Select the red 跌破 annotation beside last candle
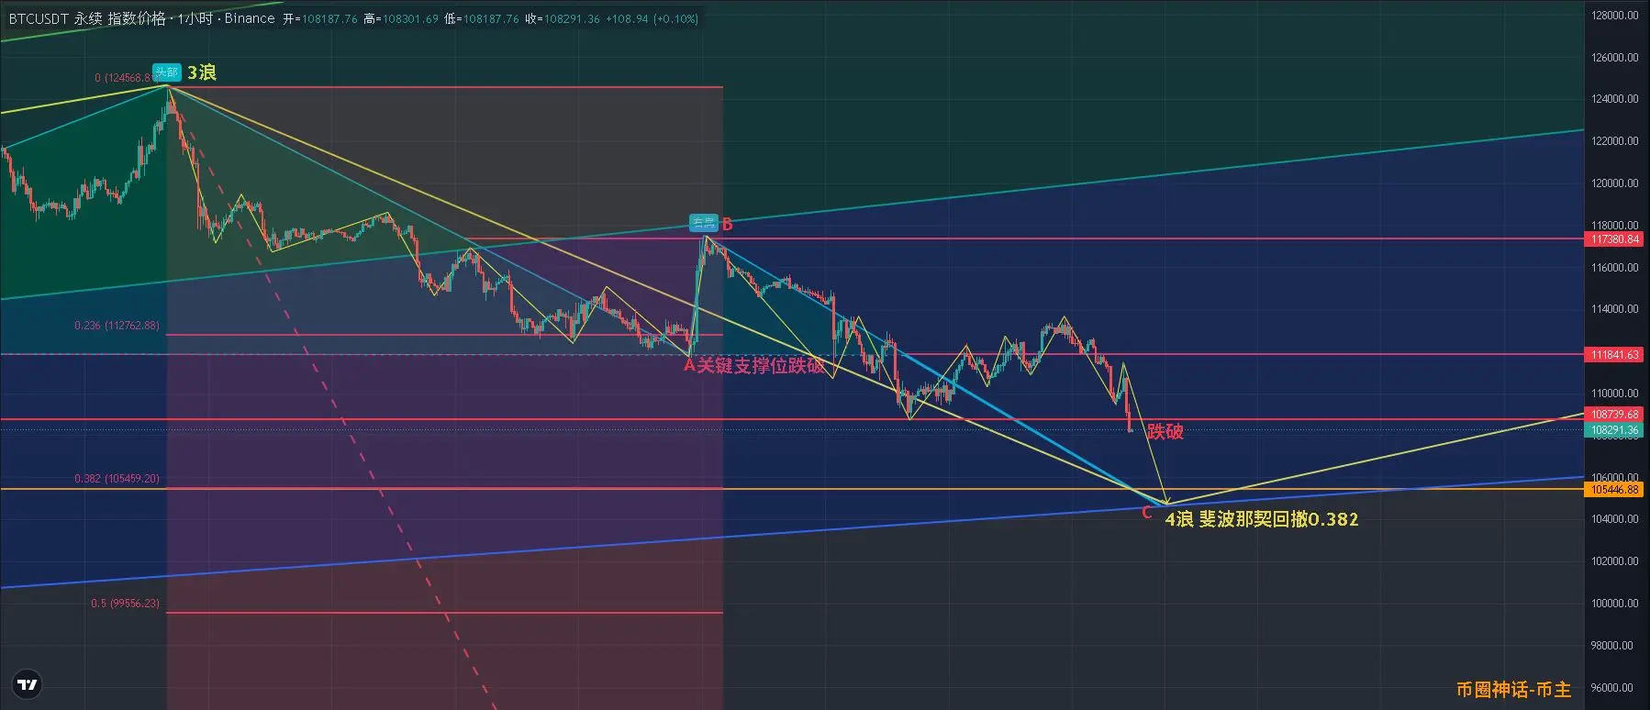 pos(1165,431)
